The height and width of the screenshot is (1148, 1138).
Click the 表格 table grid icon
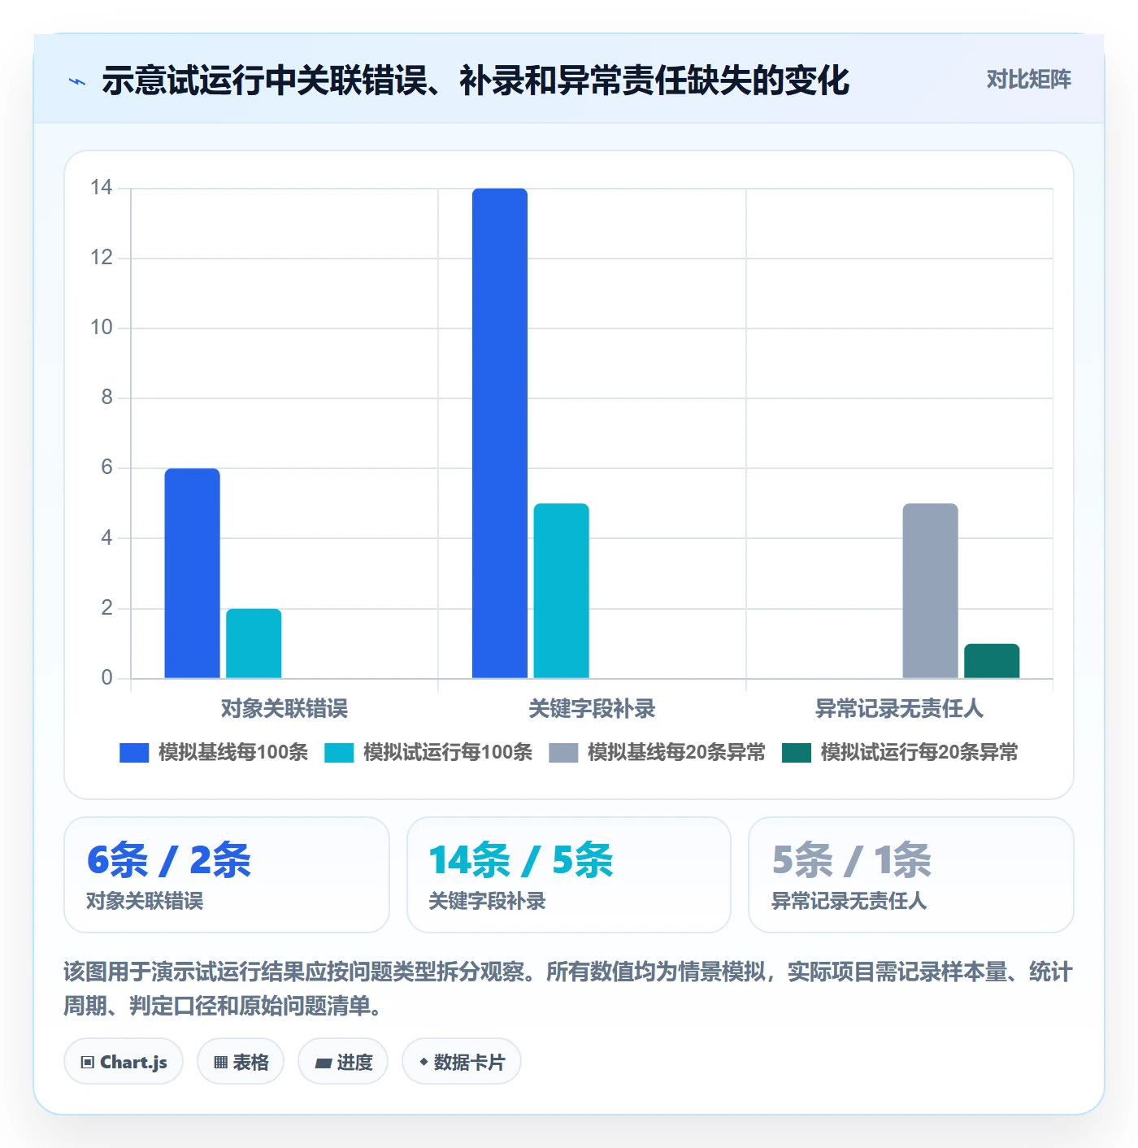(x=220, y=1063)
